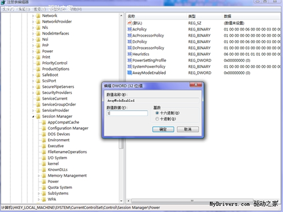Open the 帮助(H) menu

pos(76,9)
